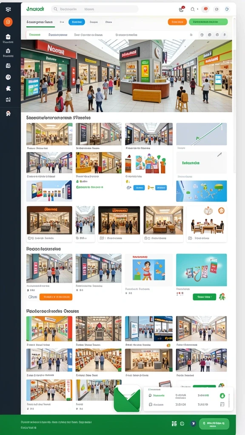Image resolution: width=245 pixels, height=435 pixels.
Task: Click the orange button in top header
Action: tap(177, 22)
